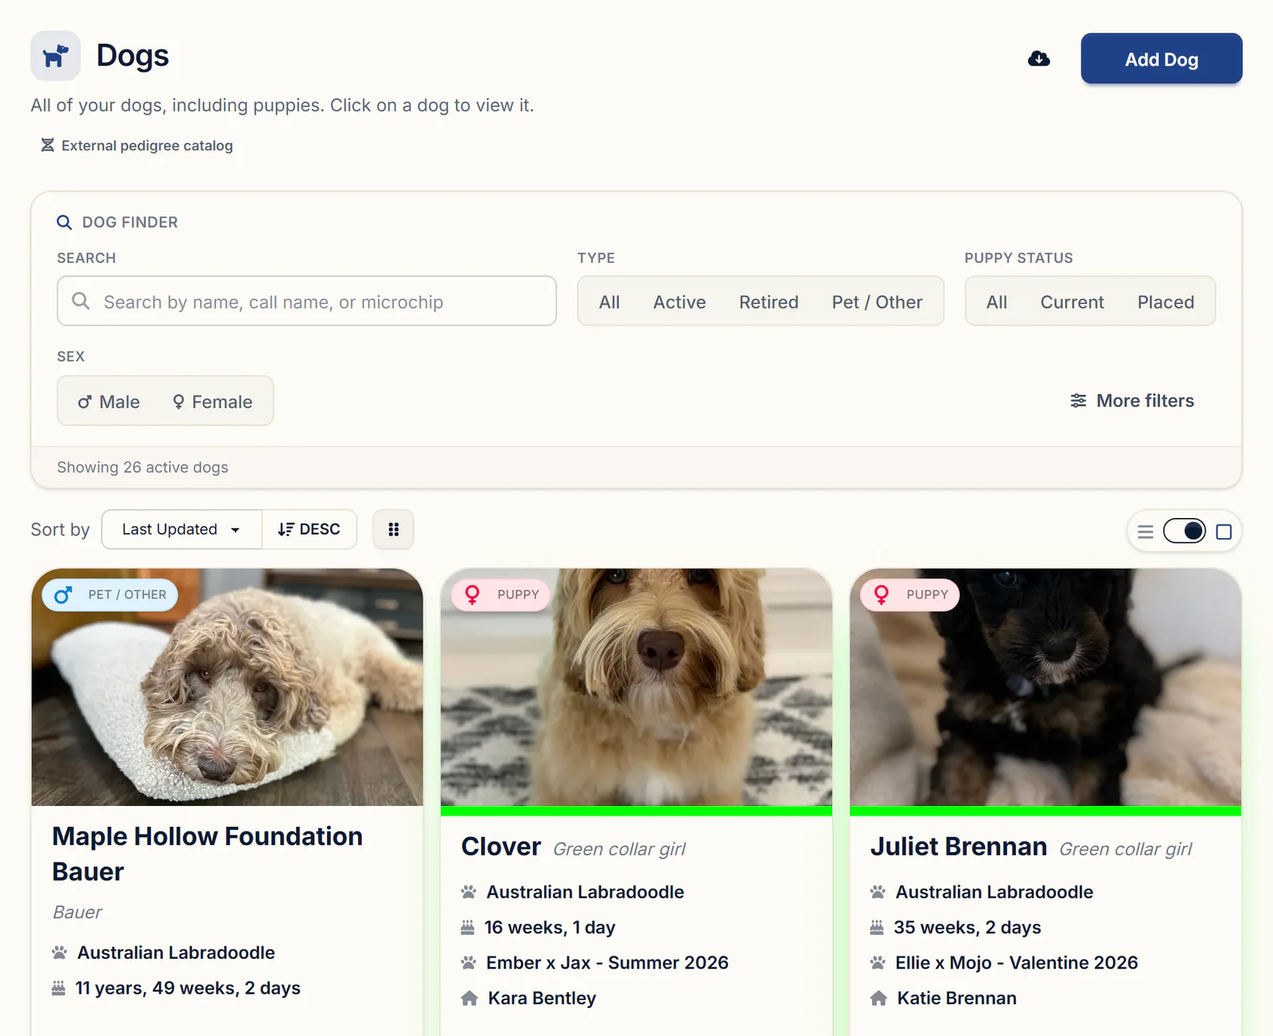
Task: Click the search magnifier in the search box
Action: 80,301
